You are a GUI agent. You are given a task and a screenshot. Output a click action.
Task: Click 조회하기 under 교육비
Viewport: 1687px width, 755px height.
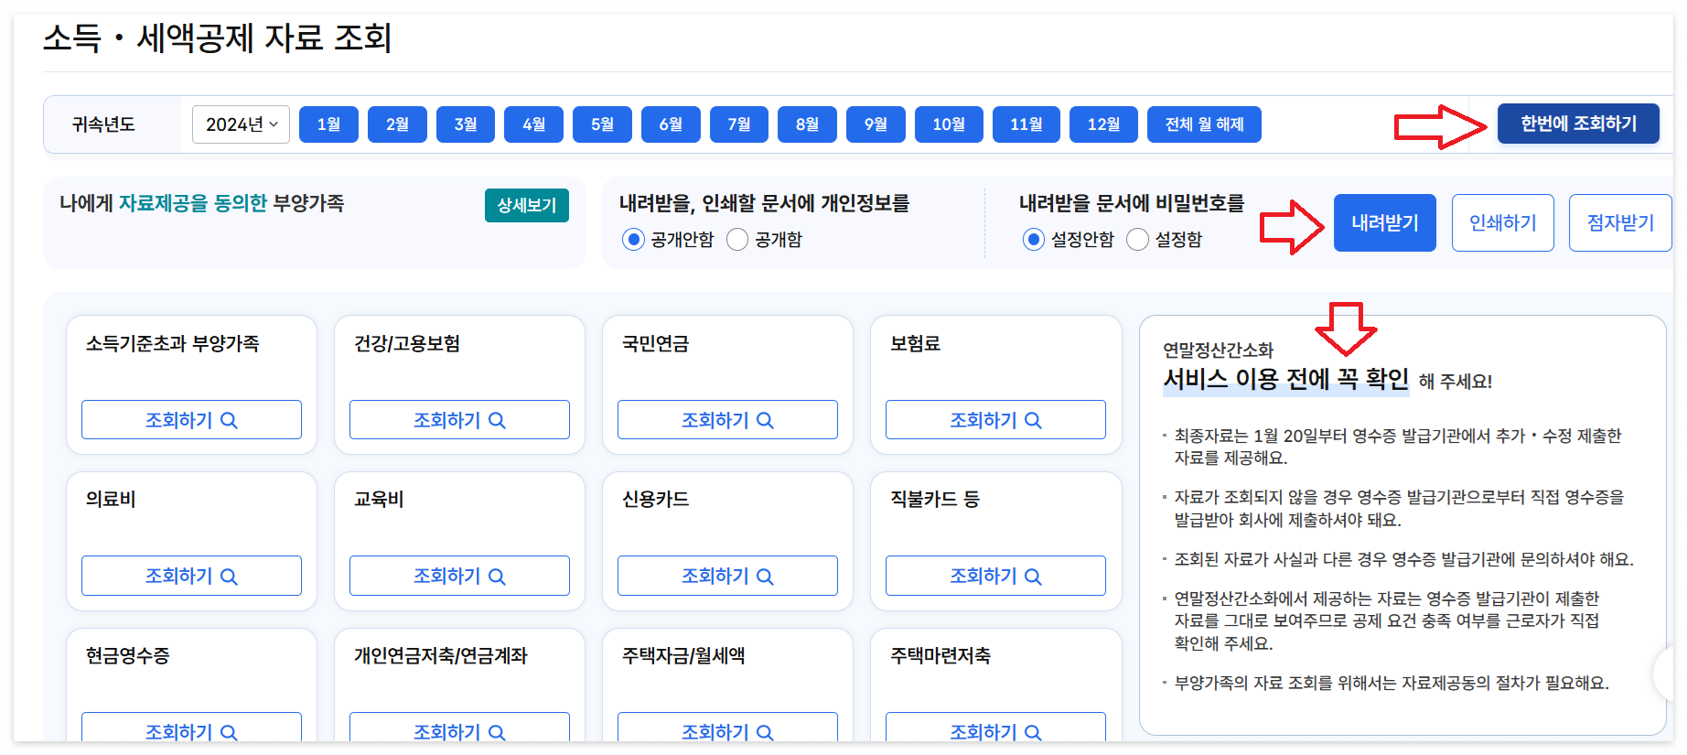coord(459,576)
